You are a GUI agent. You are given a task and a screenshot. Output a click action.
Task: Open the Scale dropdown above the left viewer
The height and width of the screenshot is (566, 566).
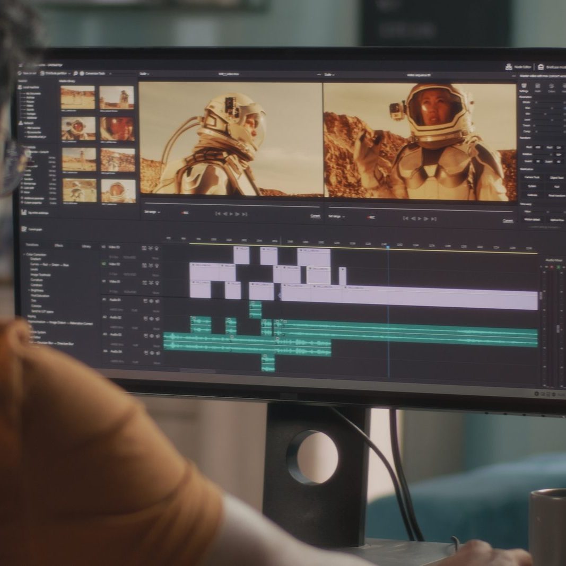point(144,74)
